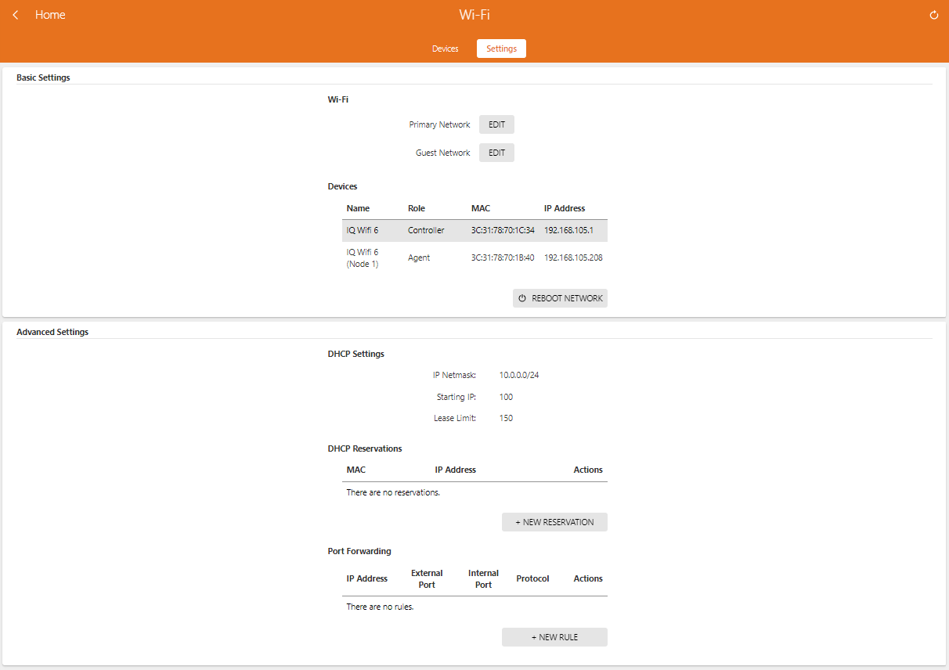Edit the Guest Network settings
Image resolution: width=949 pixels, height=670 pixels.
click(496, 153)
